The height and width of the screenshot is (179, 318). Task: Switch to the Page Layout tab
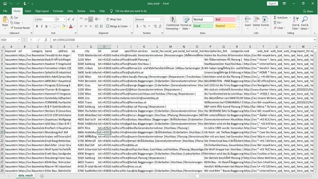(42, 11)
